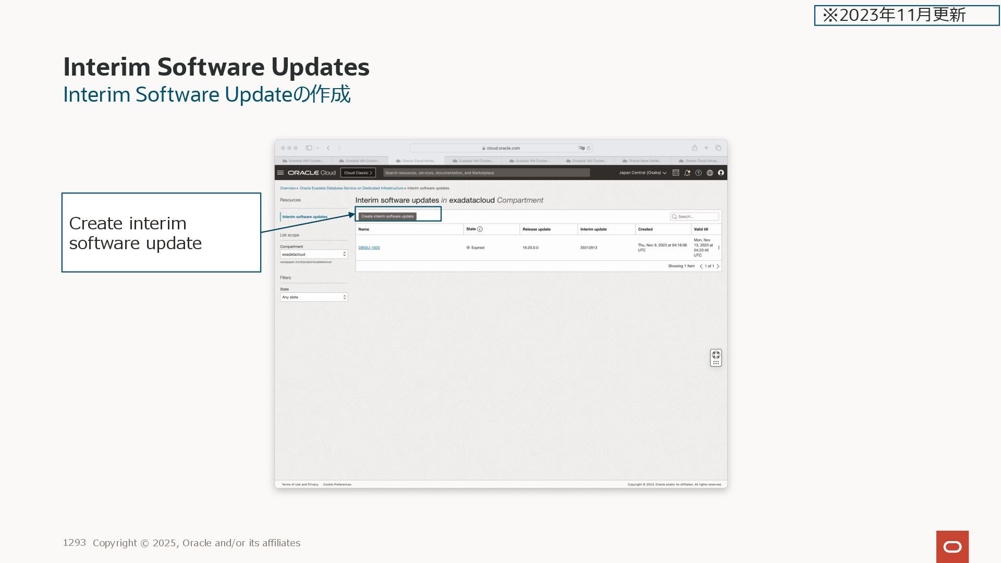Screen dimensions: 1001x563
Task: Open the Any state filter dropdown
Action: [313, 297]
